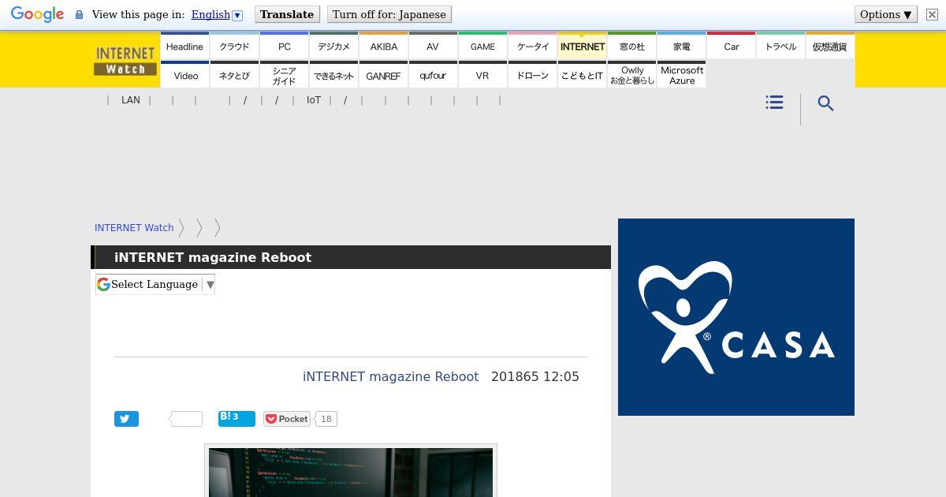Viewport: 946px width, 497px height.
Task: Click the article code screen image
Action: pyautogui.click(x=351, y=472)
